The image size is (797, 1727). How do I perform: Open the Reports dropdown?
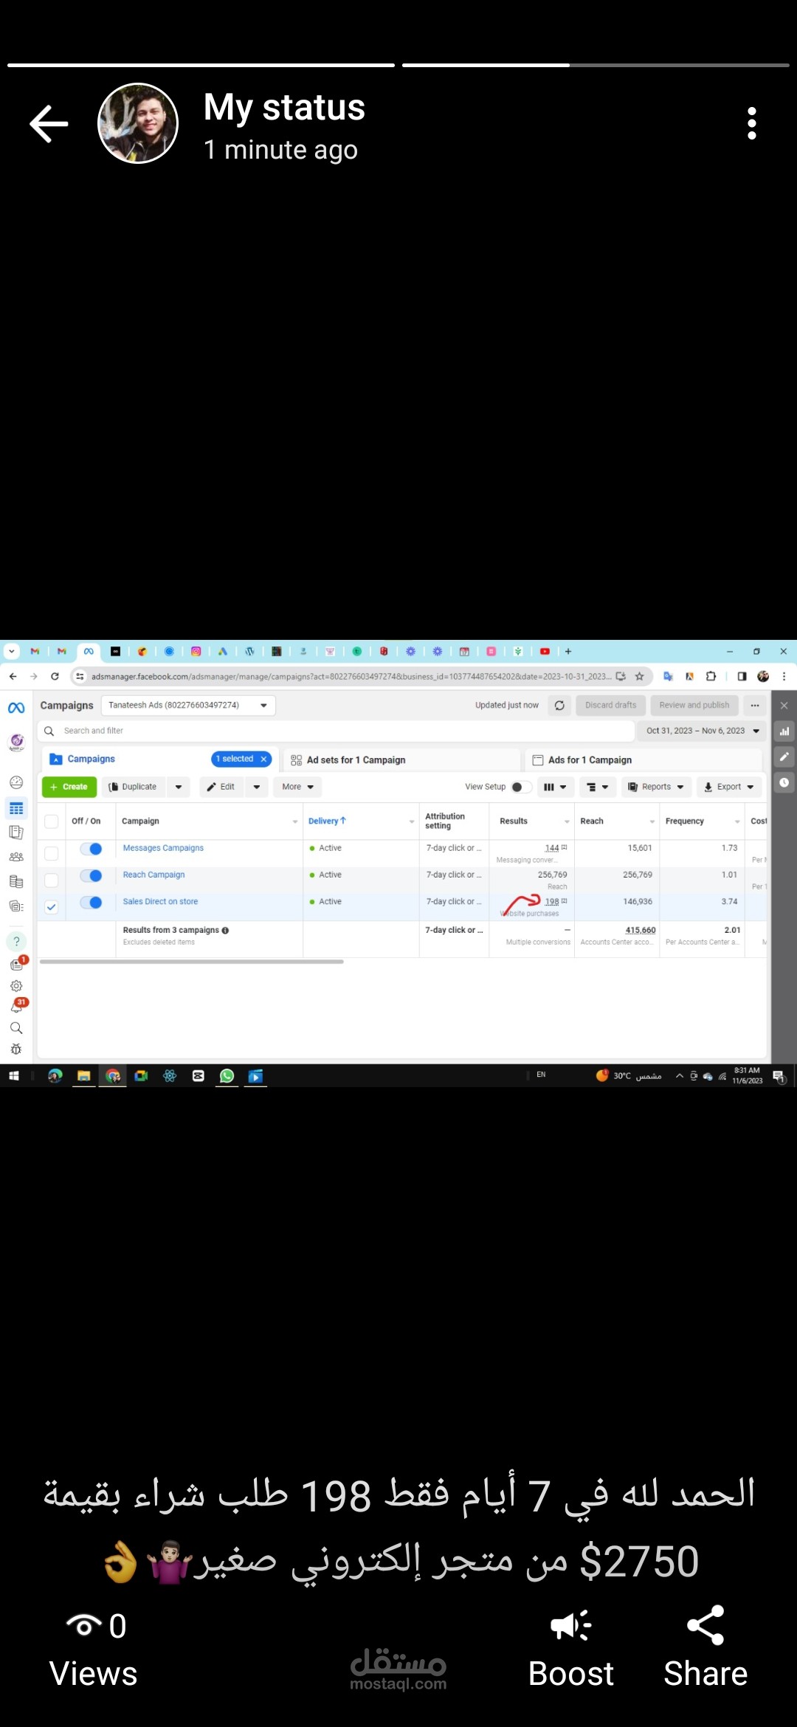[x=656, y=787]
